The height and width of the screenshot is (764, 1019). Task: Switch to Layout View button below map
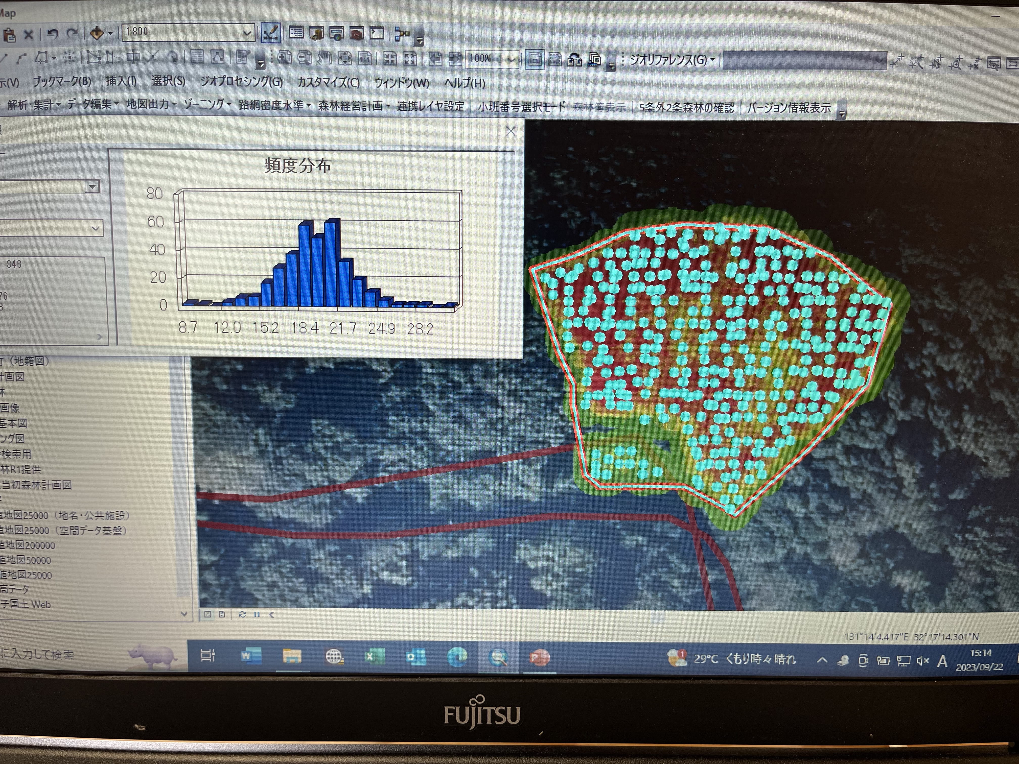(x=222, y=614)
